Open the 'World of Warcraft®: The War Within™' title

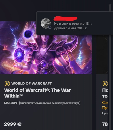[37, 93]
